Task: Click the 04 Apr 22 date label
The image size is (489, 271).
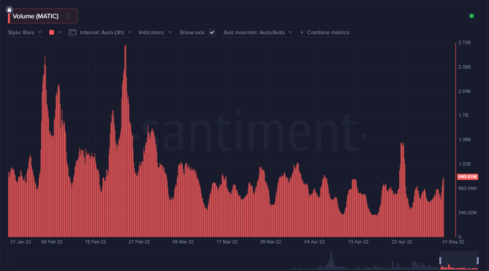Action: (314, 242)
